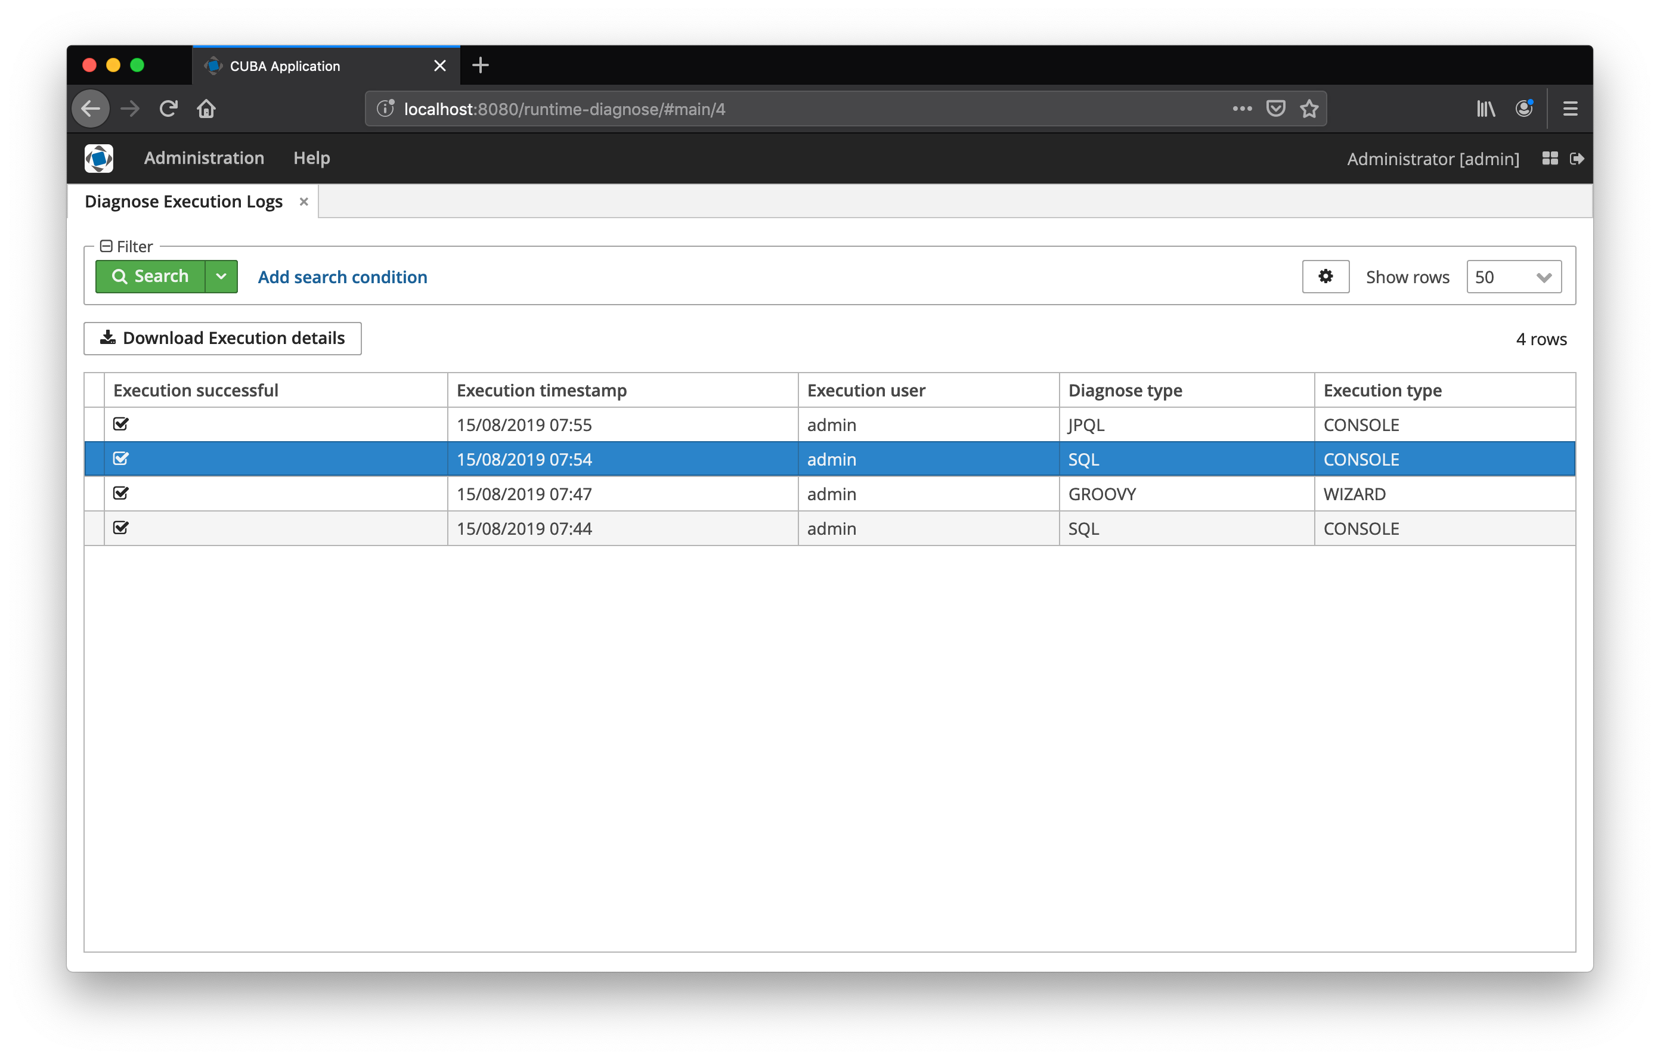The height and width of the screenshot is (1060, 1660).
Task: Click the CUBA application logo icon
Action: (x=98, y=159)
